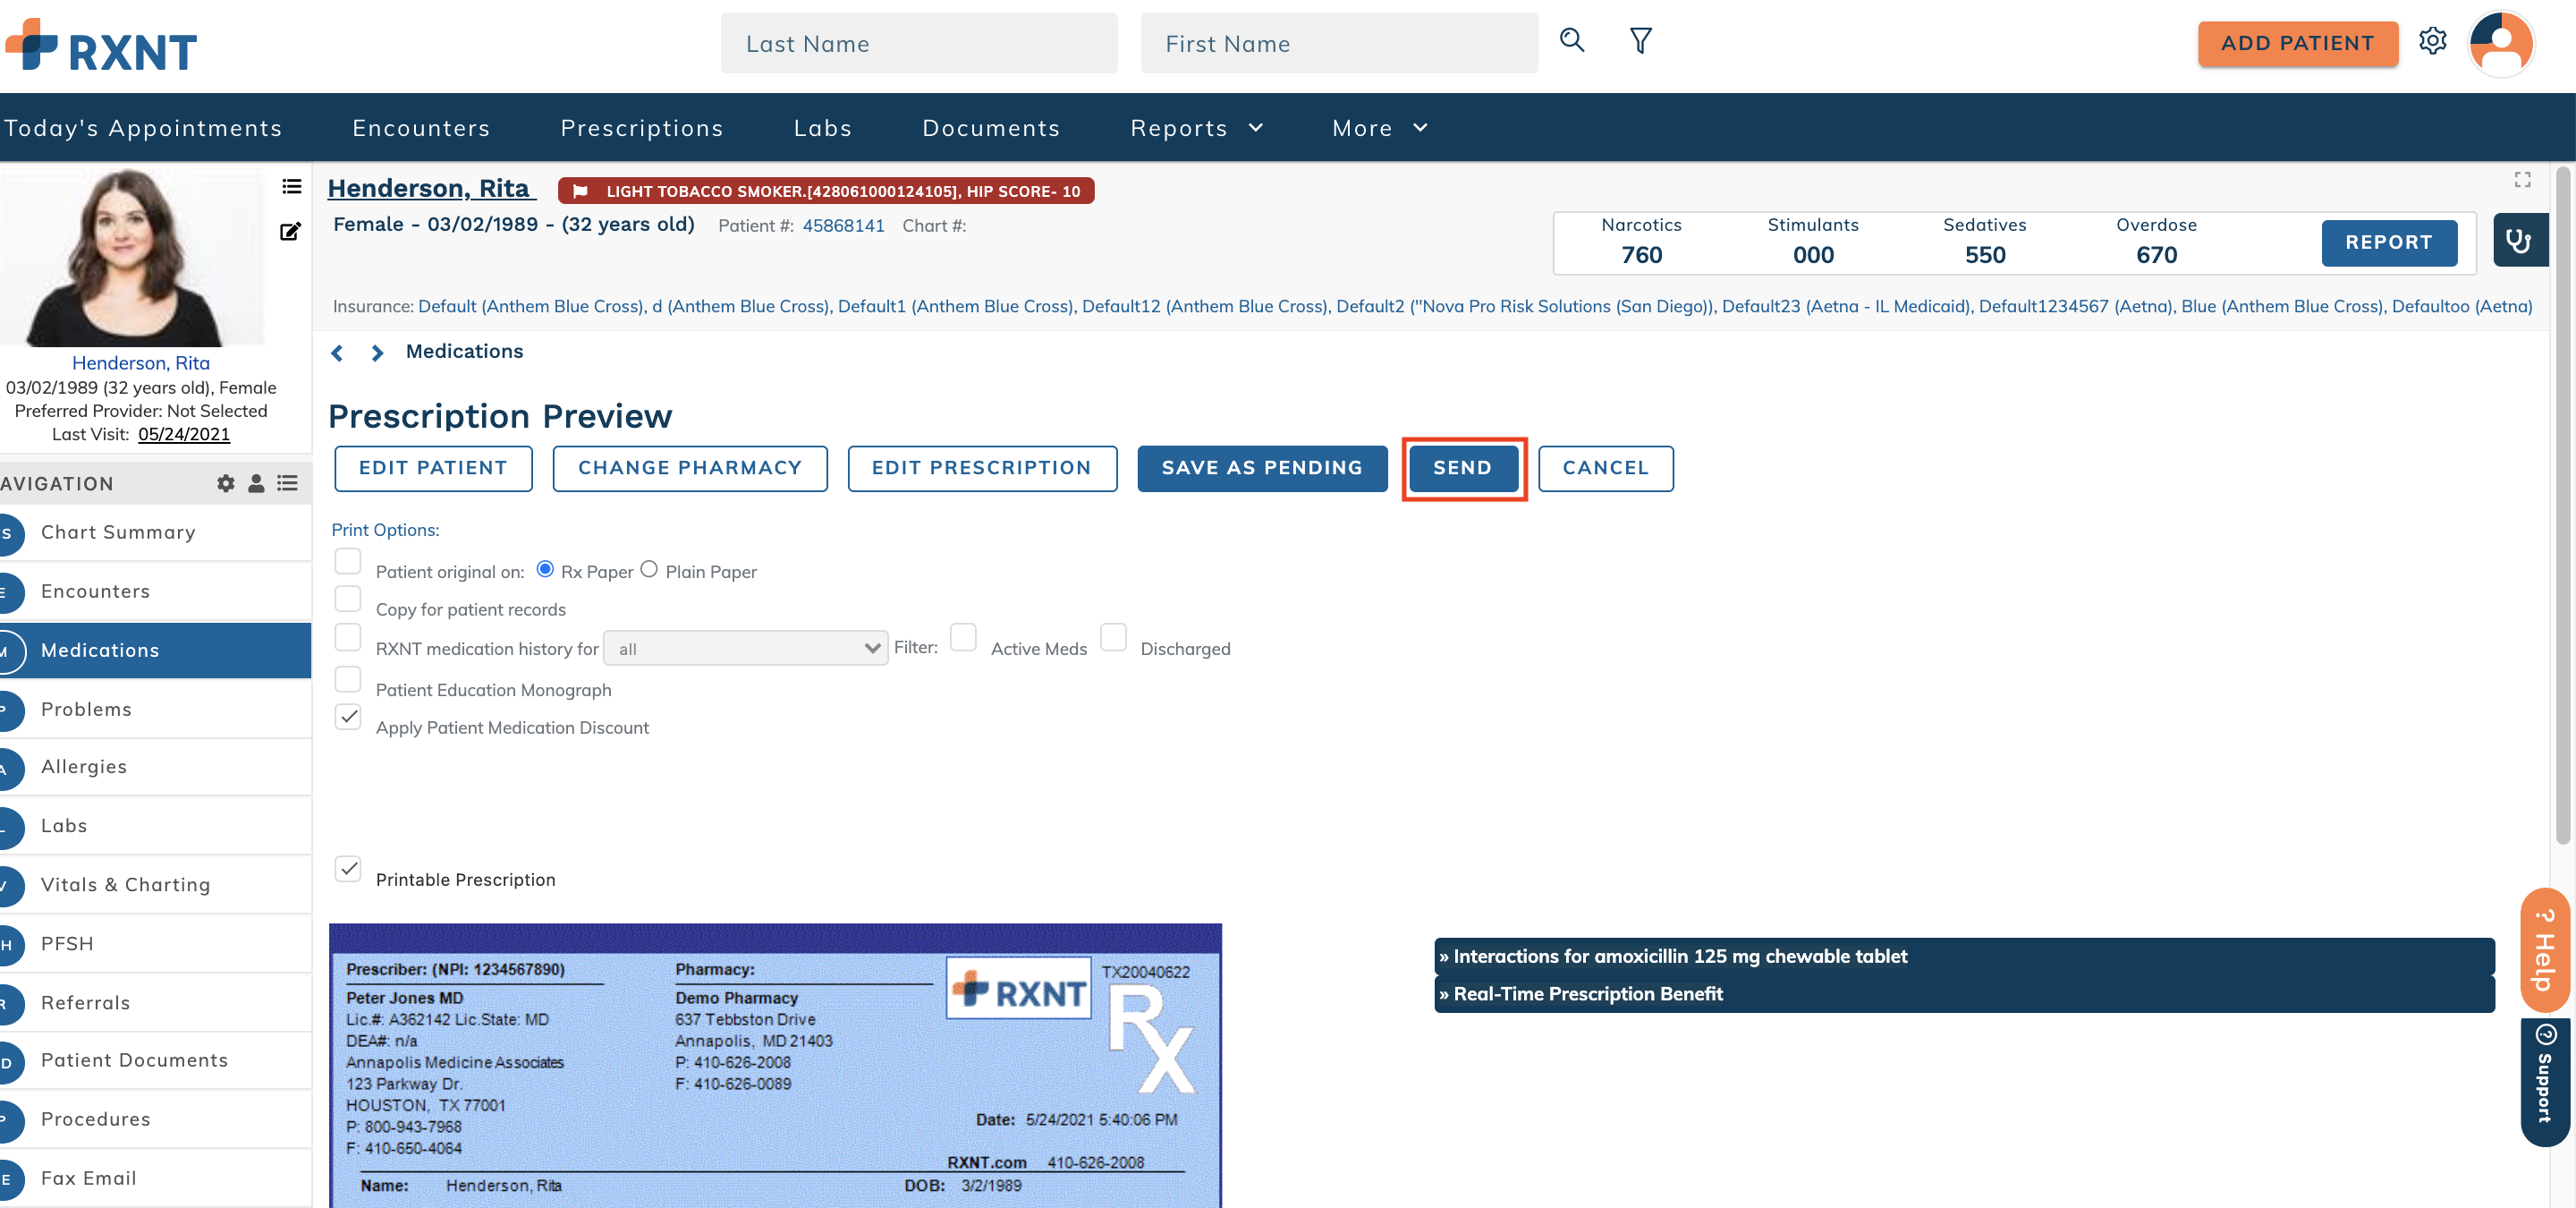Uncheck Apply Patient Medication Discount

tap(348, 717)
